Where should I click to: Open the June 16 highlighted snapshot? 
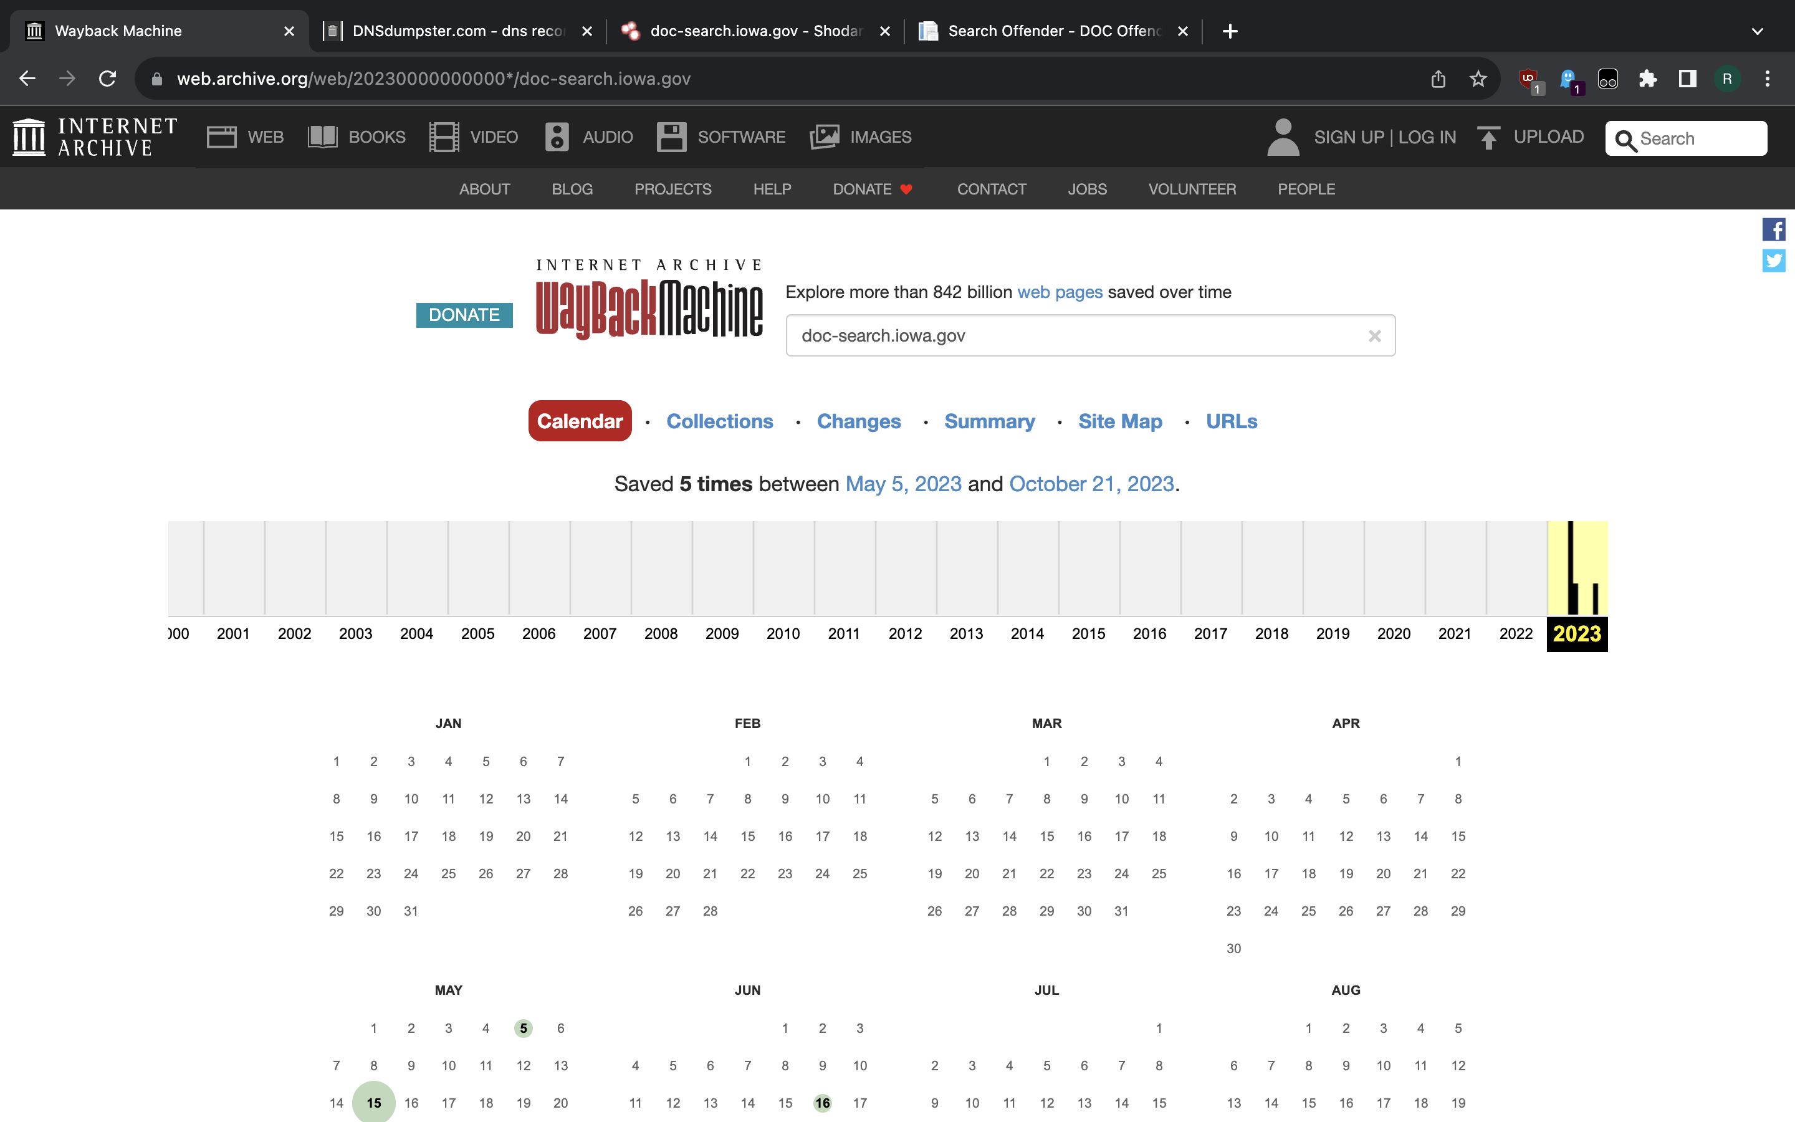pos(823,1103)
